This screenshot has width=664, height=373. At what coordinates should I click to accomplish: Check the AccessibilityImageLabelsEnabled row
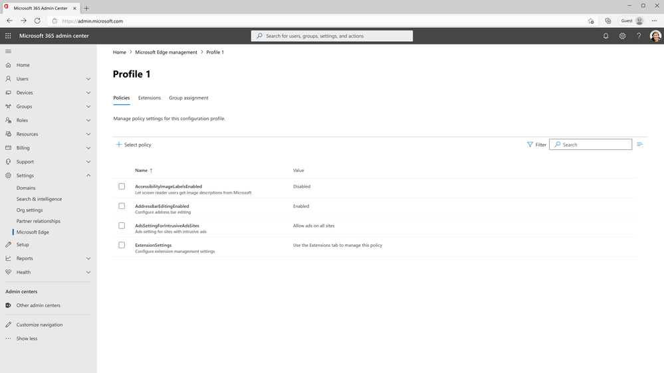(122, 186)
